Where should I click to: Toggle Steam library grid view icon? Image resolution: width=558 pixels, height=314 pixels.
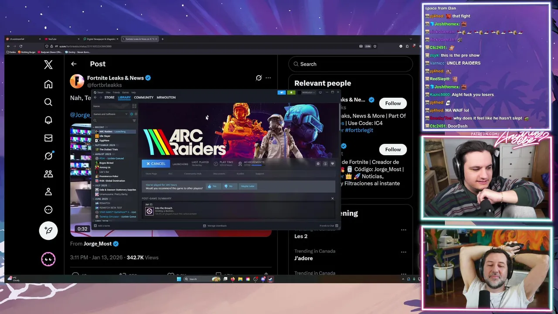134,106
